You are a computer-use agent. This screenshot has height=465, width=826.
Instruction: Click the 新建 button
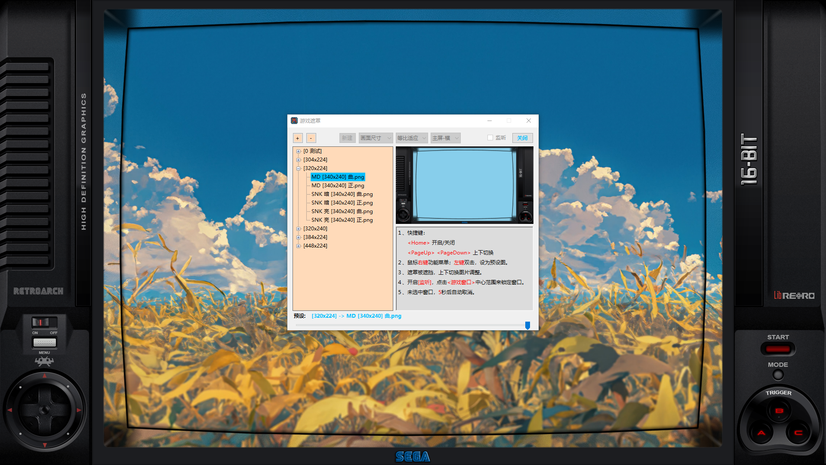tap(347, 138)
